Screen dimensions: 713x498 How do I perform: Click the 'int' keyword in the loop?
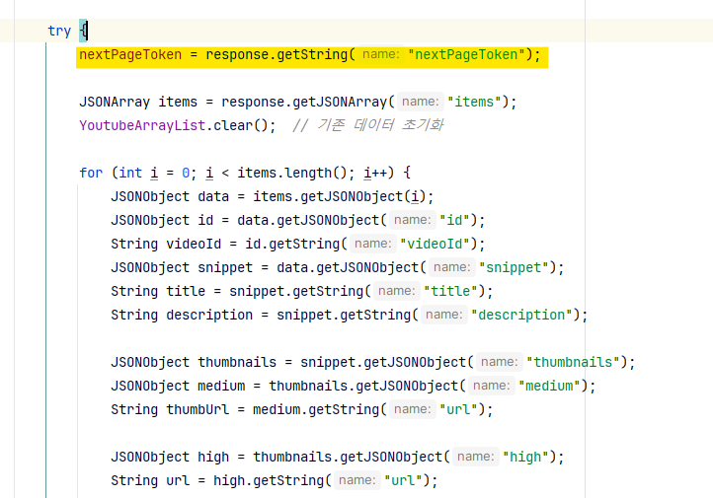tap(130, 173)
